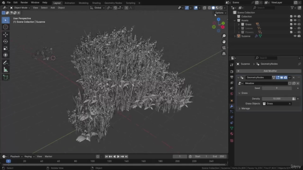Expand the Manage panel
The image size is (303, 170).
(x=240, y=109)
